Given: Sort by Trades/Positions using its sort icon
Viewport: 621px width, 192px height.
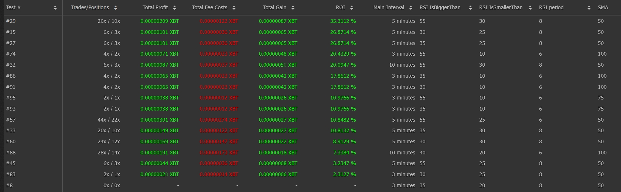Looking at the screenshot, I should [x=115, y=8].
